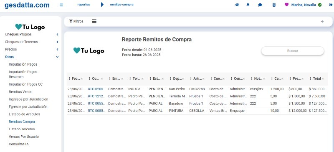This screenshot has width=334, height=152.
Task: Click the Buscar button
Action: 293,51
